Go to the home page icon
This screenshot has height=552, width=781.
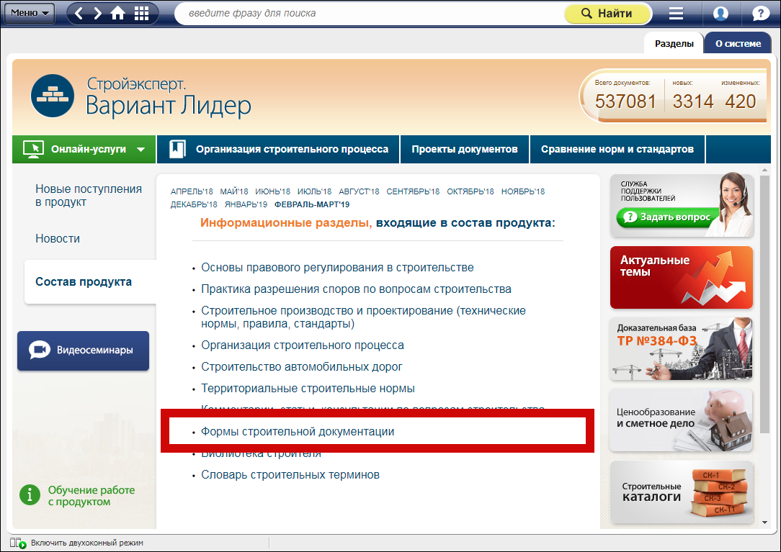[118, 14]
